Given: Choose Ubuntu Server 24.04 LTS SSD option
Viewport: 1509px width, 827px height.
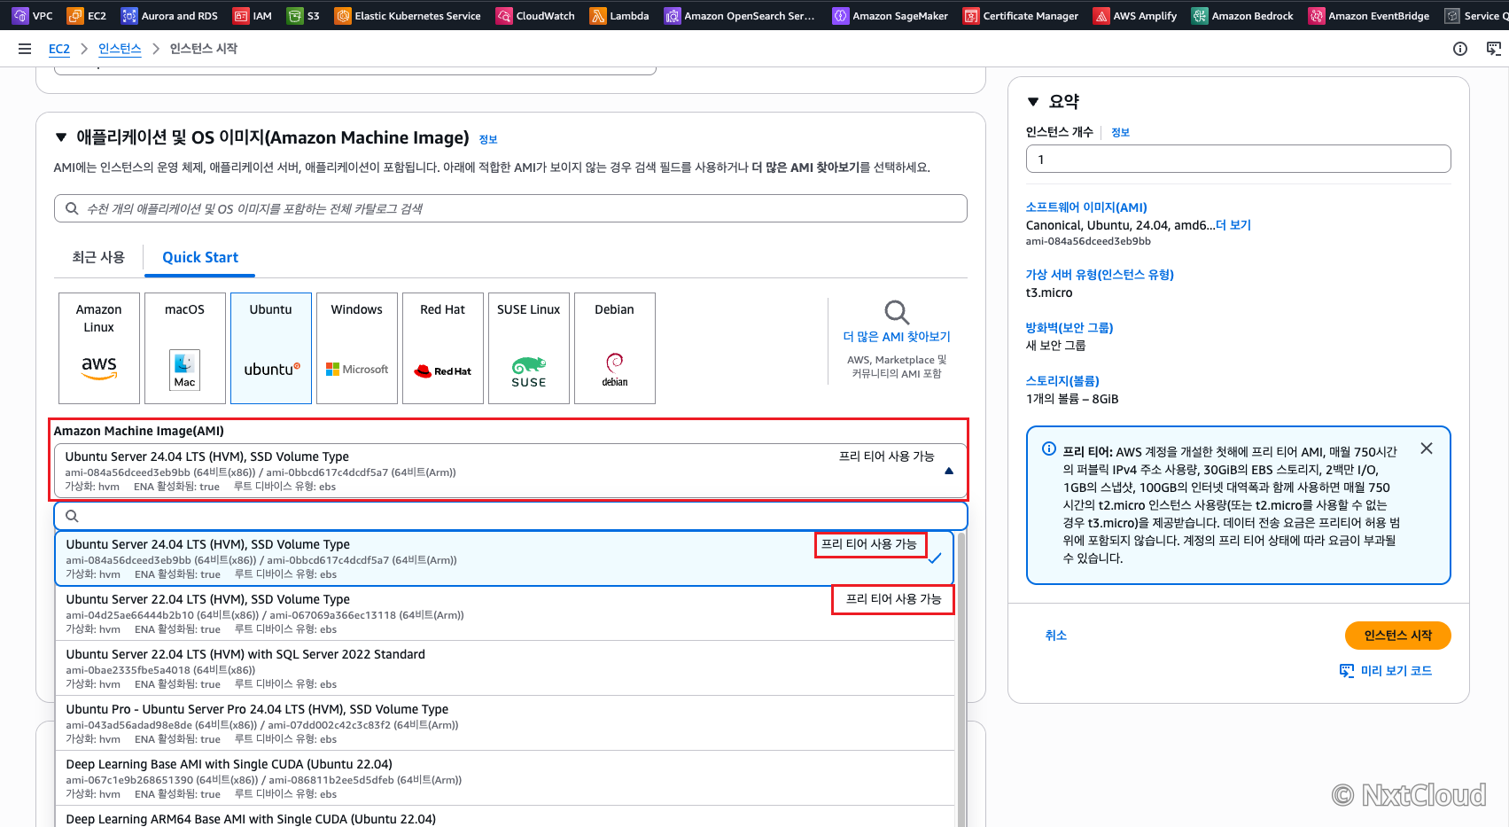Looking at the screenshot, I should (504, 558).
